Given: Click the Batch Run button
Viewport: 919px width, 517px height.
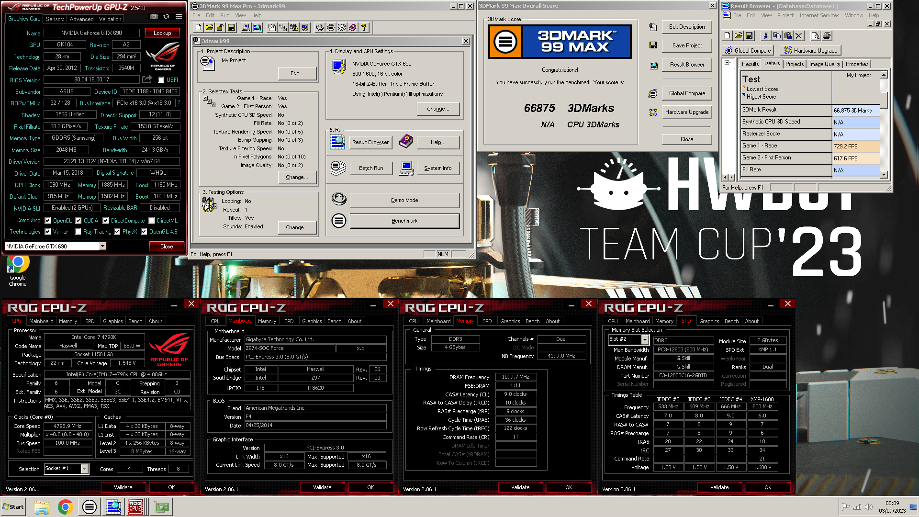Looking at the screenshot, I should (x=371, y=168).
